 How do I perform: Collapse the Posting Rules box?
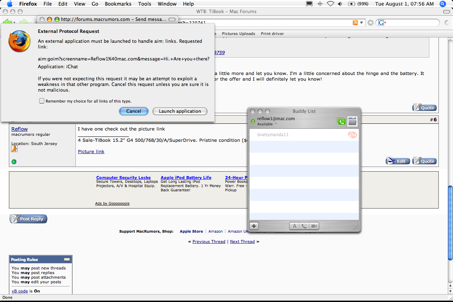[x=67, y=259]
